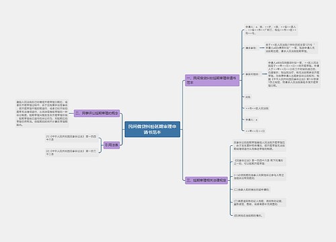The width and height of the screenshot is (336, 242).
Task: Click the detail text beside 请求事项
Action: pos(291,48)
